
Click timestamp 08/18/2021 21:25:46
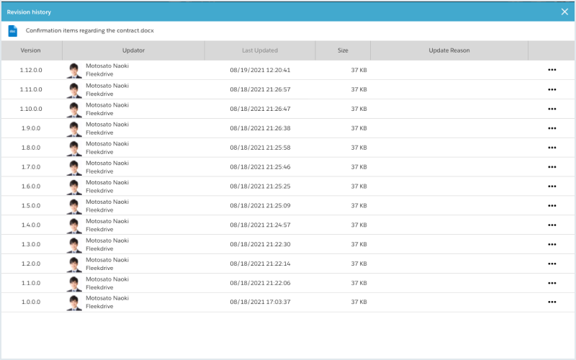260,167
